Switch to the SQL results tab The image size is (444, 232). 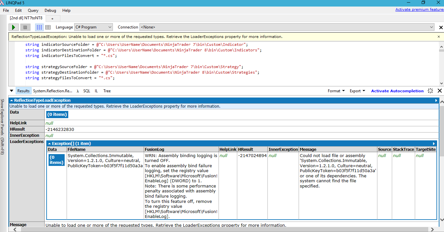click(x=86, y=91)
